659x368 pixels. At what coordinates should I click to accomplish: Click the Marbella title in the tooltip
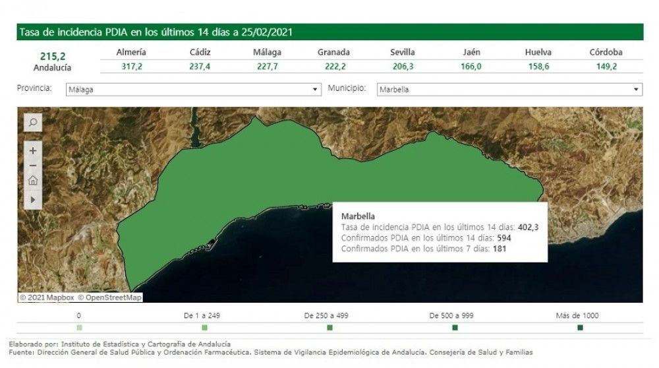coord(358,216)
